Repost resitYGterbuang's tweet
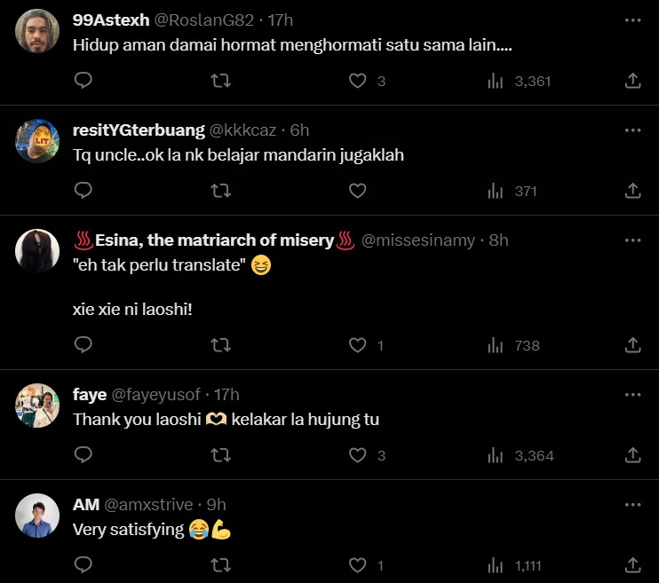Image resolution: width=659 pixels, height=583 pixels. (x=220, y=191)
